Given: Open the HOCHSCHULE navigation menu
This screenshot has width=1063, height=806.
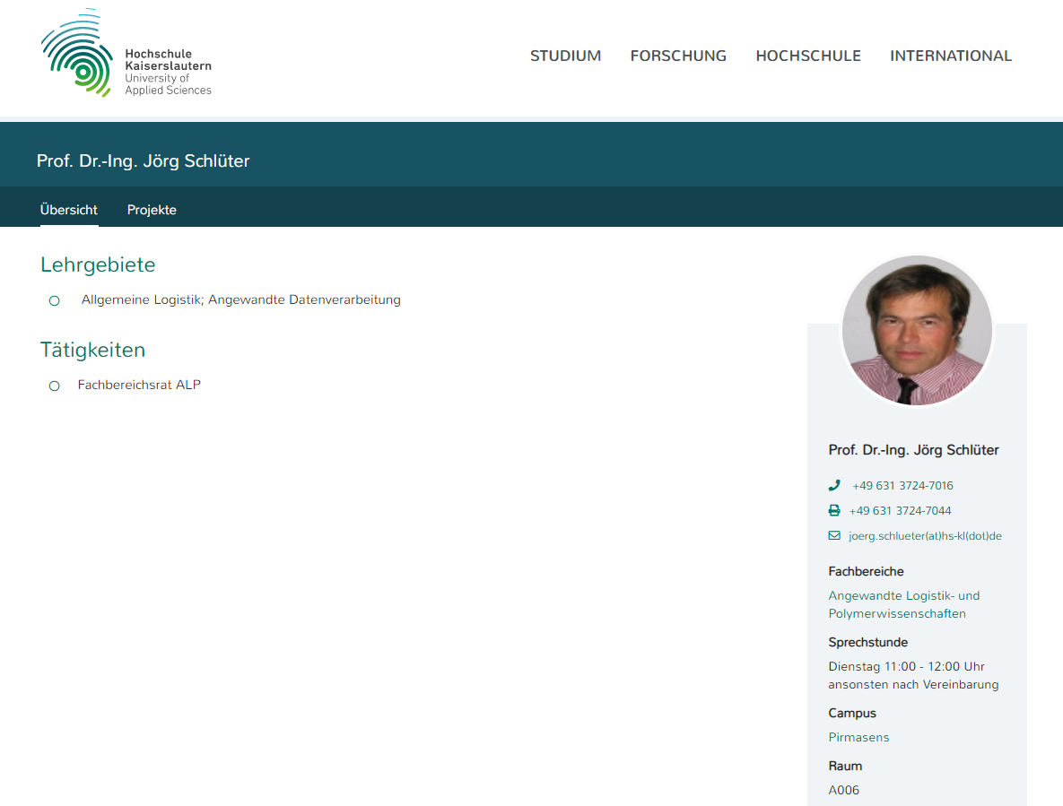Looking at the screenshot, I should [x=808, y=56].
